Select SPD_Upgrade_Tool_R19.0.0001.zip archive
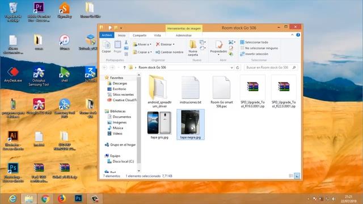 (x=252, y=91)
